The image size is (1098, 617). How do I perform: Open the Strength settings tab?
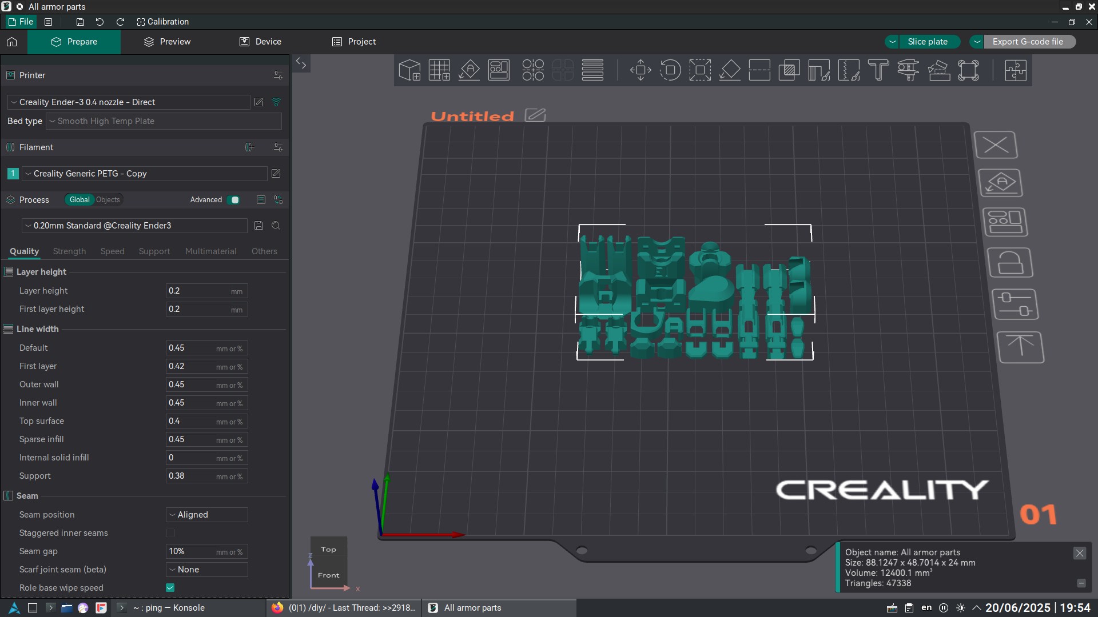[69, 251]
